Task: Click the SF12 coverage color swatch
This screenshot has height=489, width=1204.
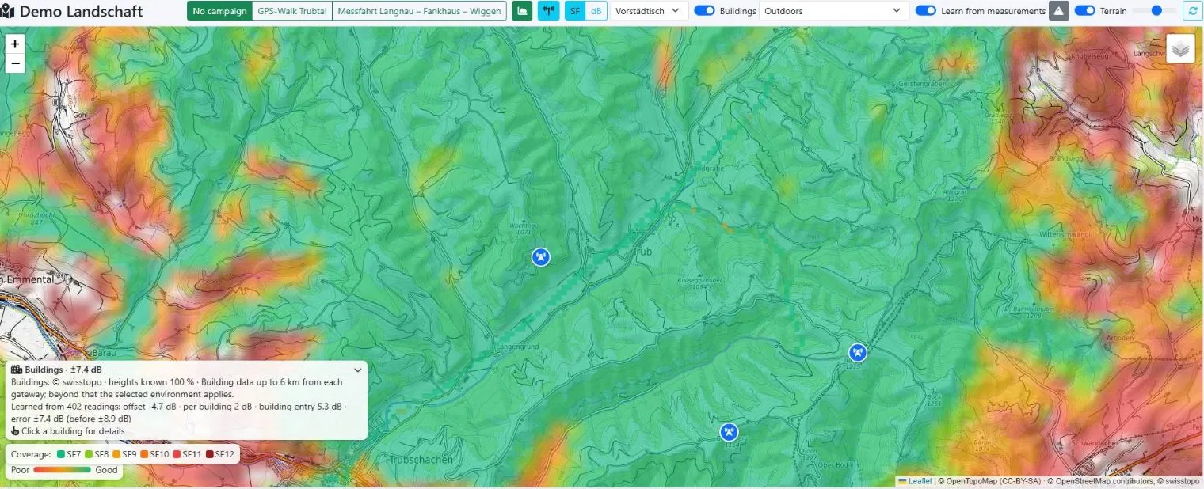Action: point(209,454)
